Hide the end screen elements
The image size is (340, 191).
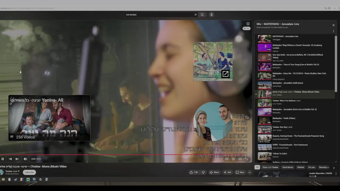point(246,28)
